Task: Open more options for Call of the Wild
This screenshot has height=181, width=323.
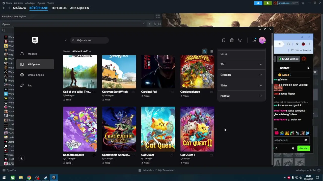Action: pos(94,92)
